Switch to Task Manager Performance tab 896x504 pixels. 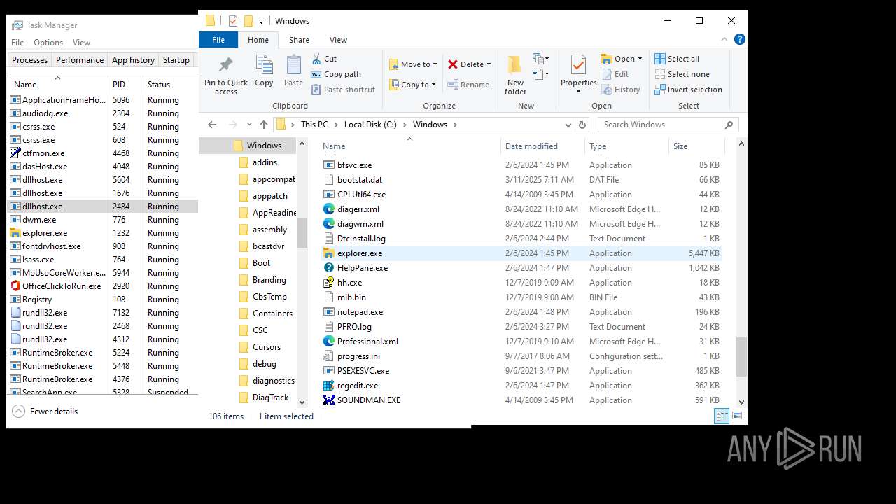(80, 60)
